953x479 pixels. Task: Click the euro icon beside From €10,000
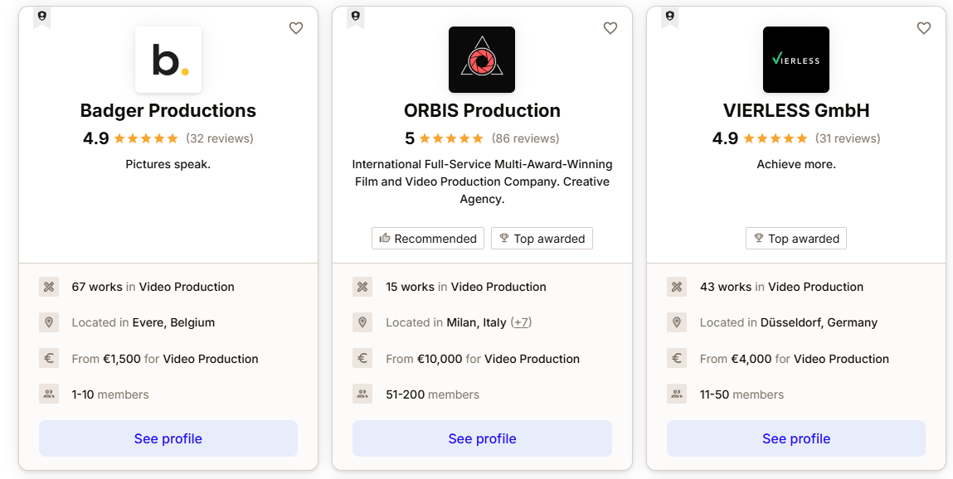pyautogui.click(x=362, y=358)
